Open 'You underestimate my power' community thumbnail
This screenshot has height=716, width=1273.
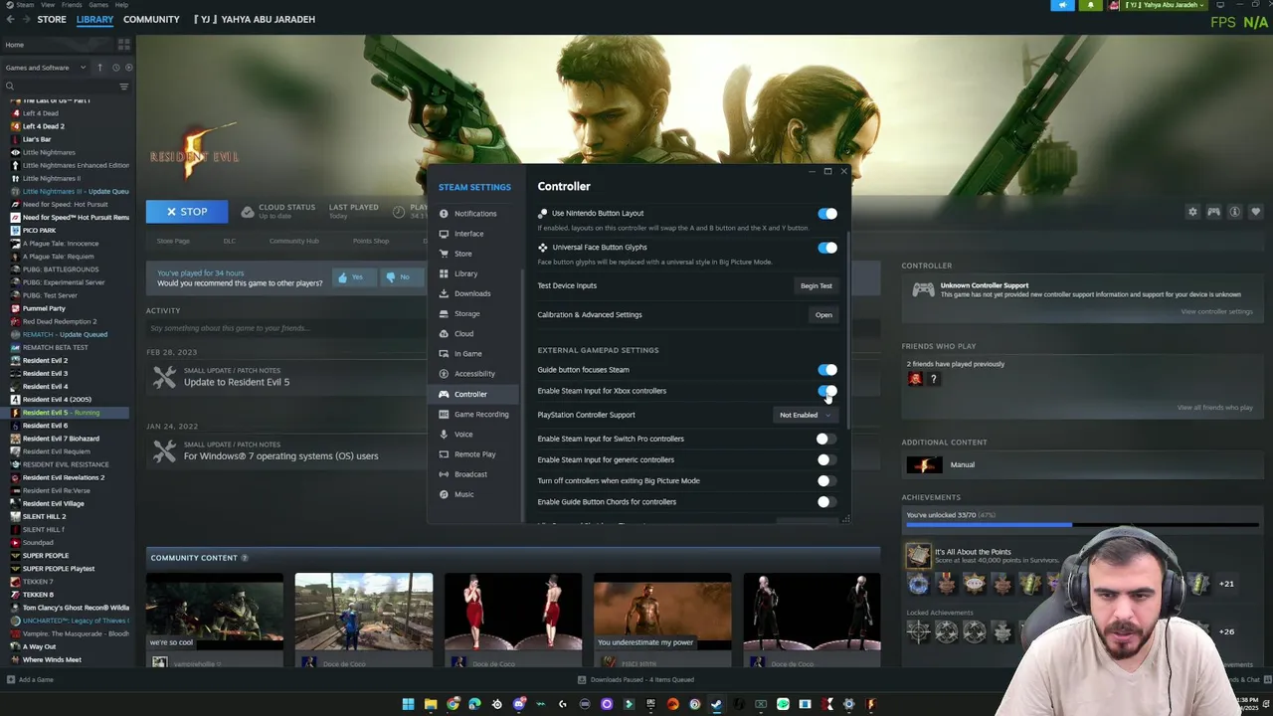[x=662, y=612]
